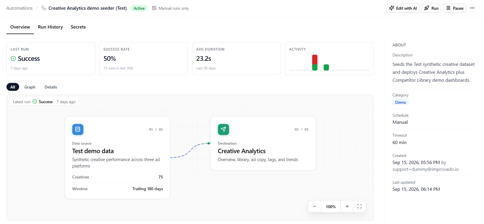This screenshot has height=224, width=484.
Task: Select the Test demo data node title
Action: pos(93,151)
